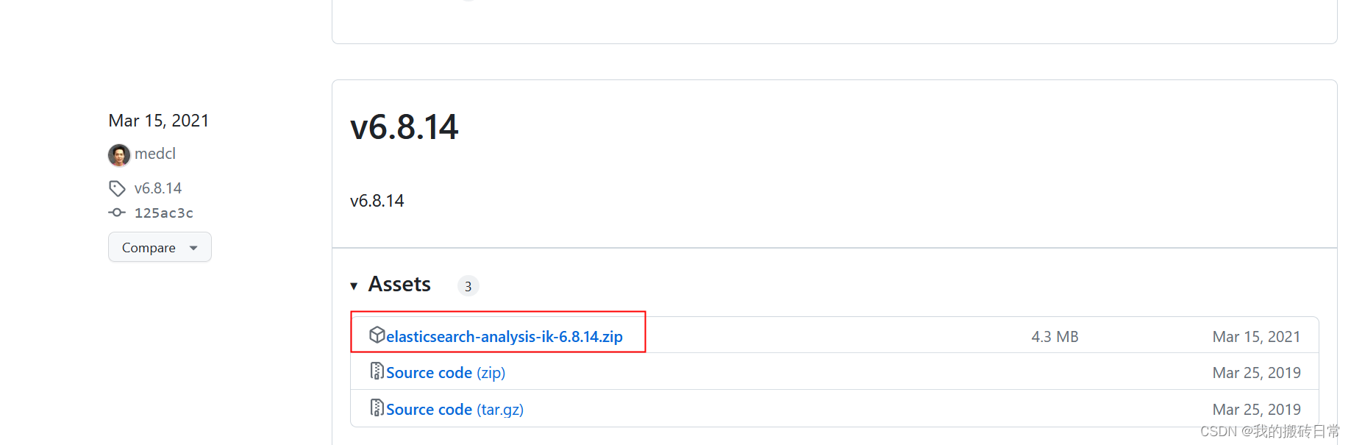Click the v6.8.14 release title
Viewport: 1351px width, 445px height.
point(404,127)
